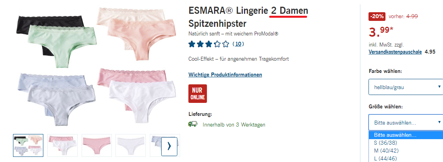Select size L (44/46) option
This screenshot has height=162, width=443.
point(406,158)
